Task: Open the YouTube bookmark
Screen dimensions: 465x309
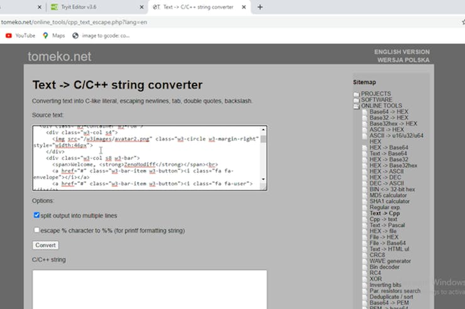Action: [20, 36]
